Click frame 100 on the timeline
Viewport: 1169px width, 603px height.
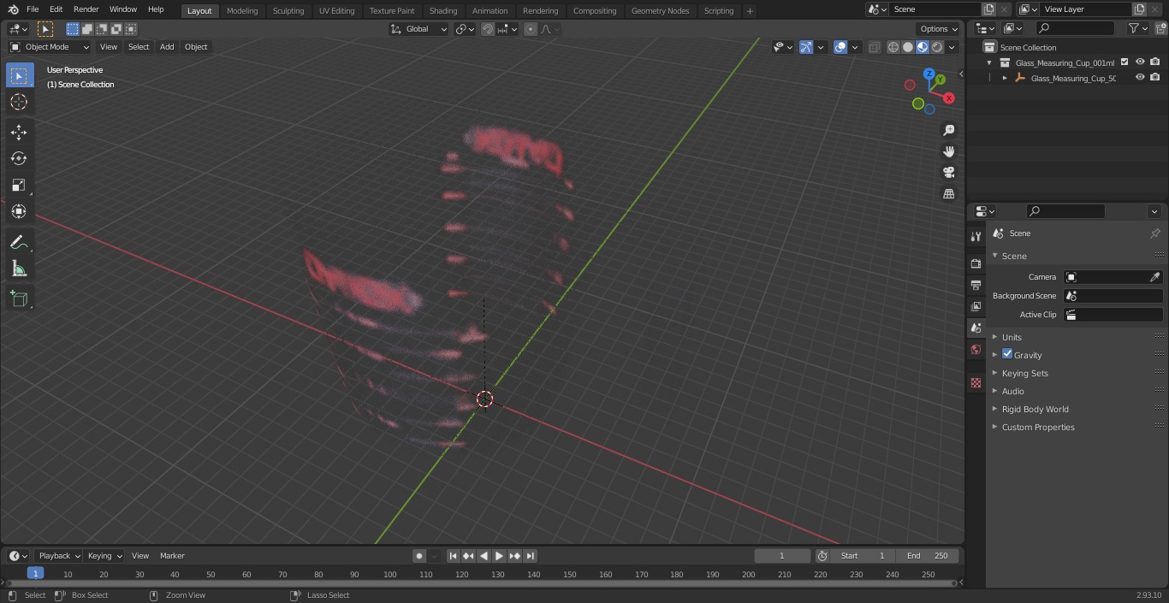click(389, 575)
